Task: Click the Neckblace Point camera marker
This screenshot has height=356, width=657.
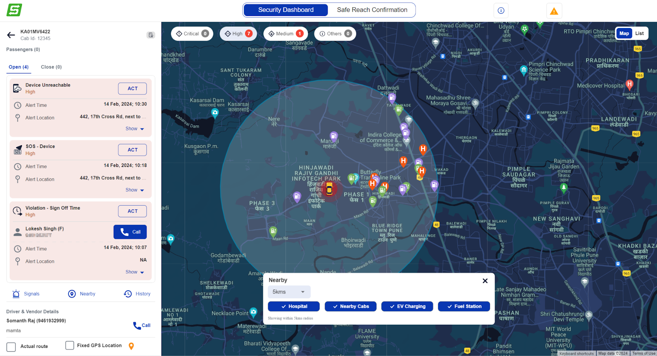Action: [253, 312]
